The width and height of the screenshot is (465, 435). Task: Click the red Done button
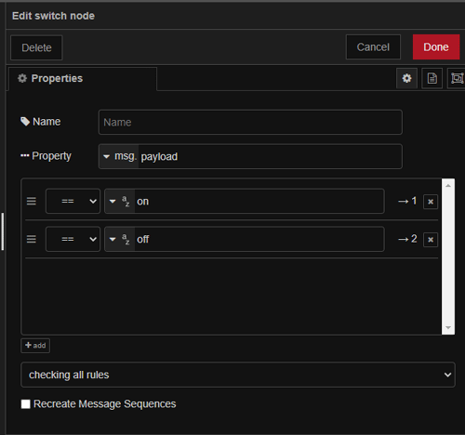[436, 47]
